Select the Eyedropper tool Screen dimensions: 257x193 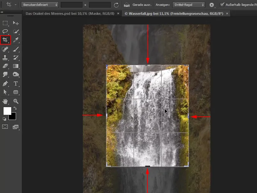(16, 40)
